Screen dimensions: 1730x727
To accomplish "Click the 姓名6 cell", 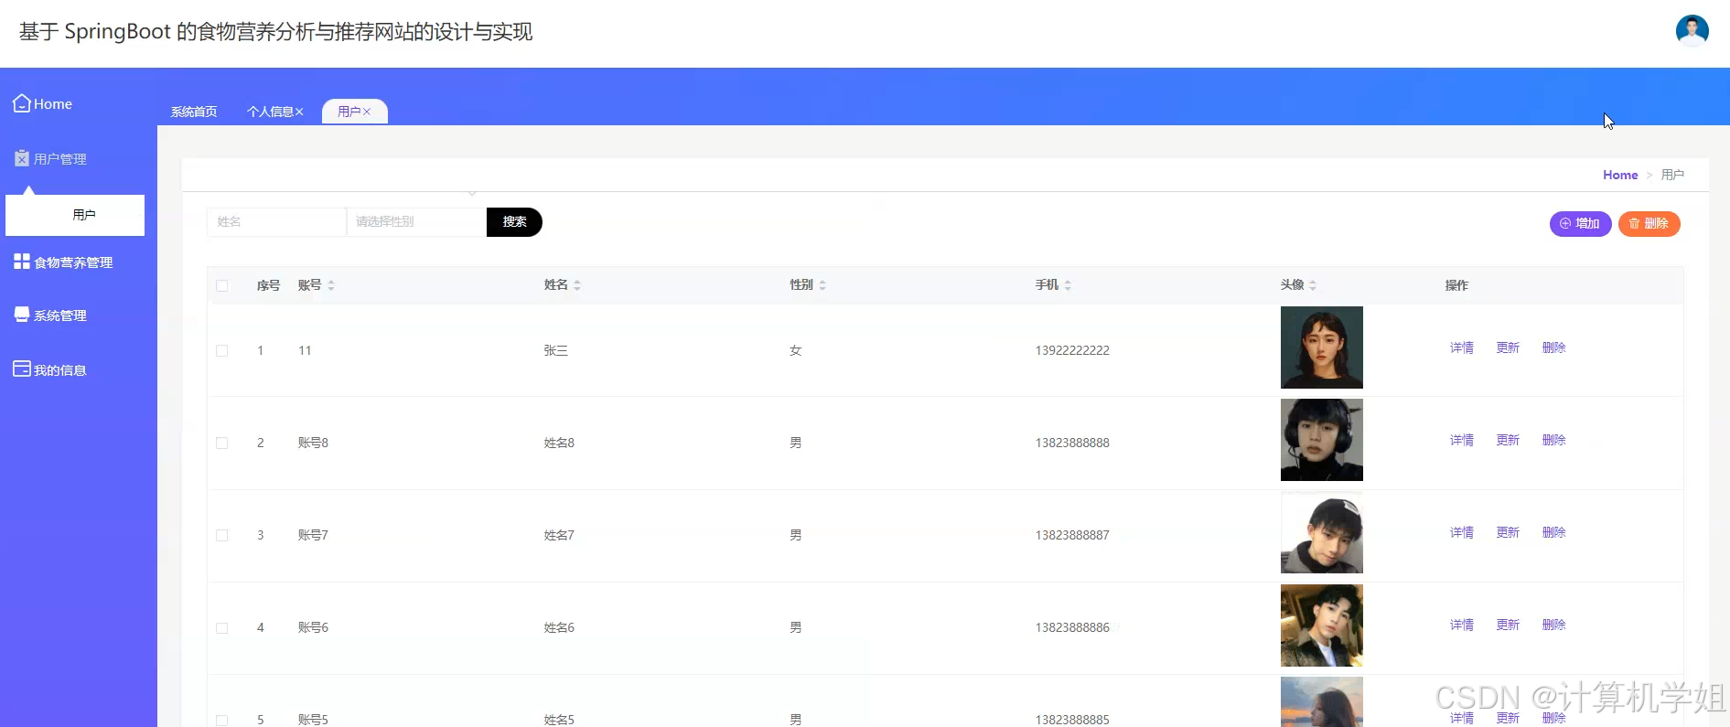I will click(559, 627).
